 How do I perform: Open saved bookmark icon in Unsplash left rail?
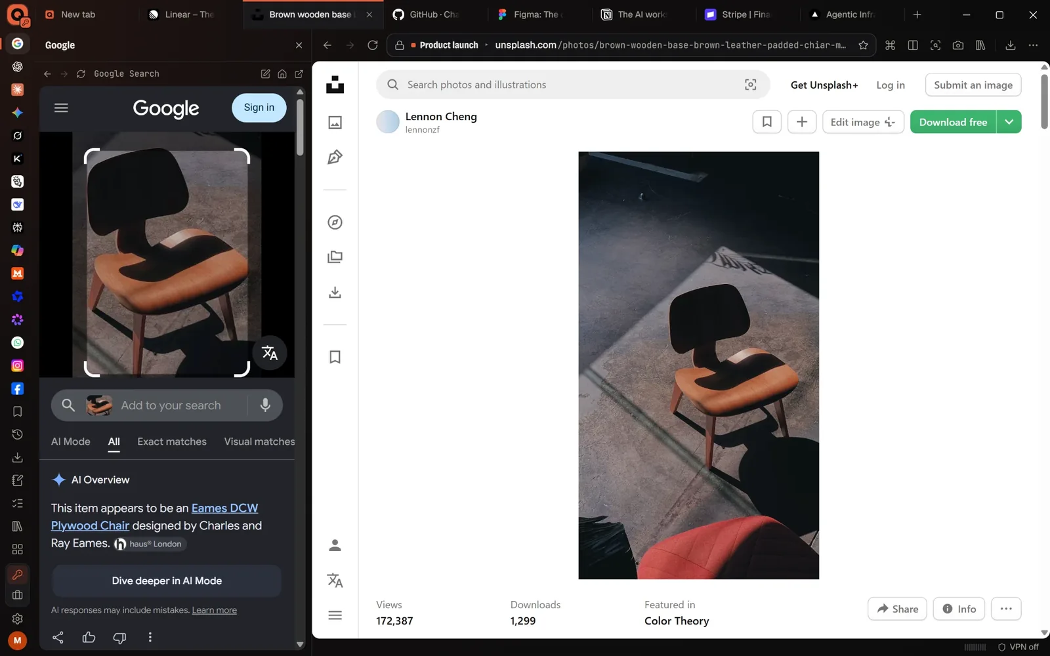pos(335,357)
